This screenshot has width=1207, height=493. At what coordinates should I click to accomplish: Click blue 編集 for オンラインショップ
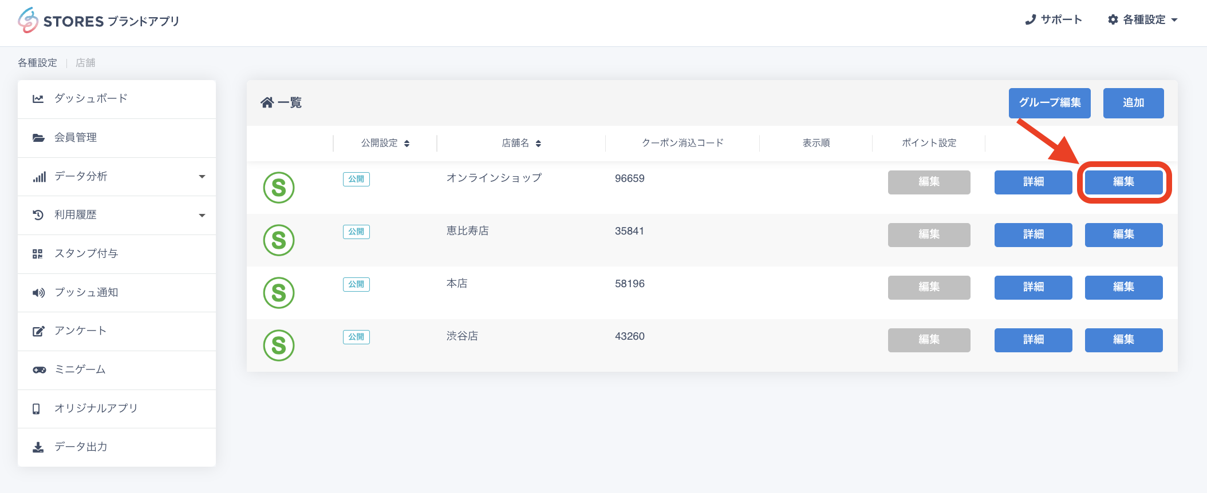pyautogui.click(x=1124, y=182)
